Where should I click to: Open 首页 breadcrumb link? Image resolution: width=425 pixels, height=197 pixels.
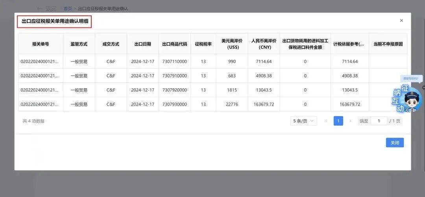click(68, 8)
